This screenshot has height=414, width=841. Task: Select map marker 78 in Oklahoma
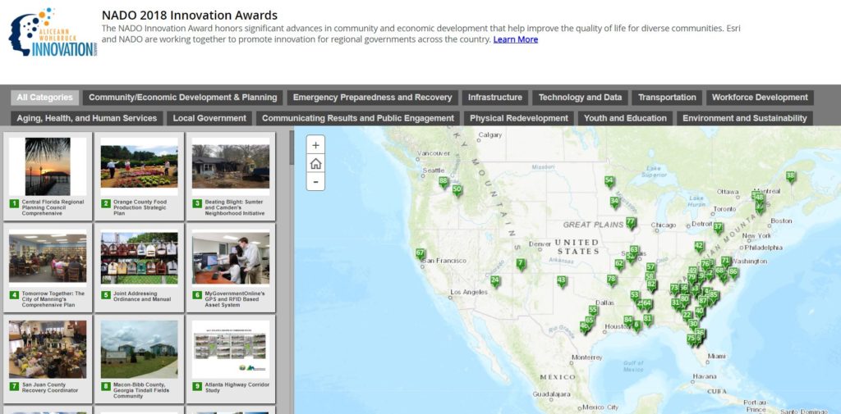coord(611,280)
